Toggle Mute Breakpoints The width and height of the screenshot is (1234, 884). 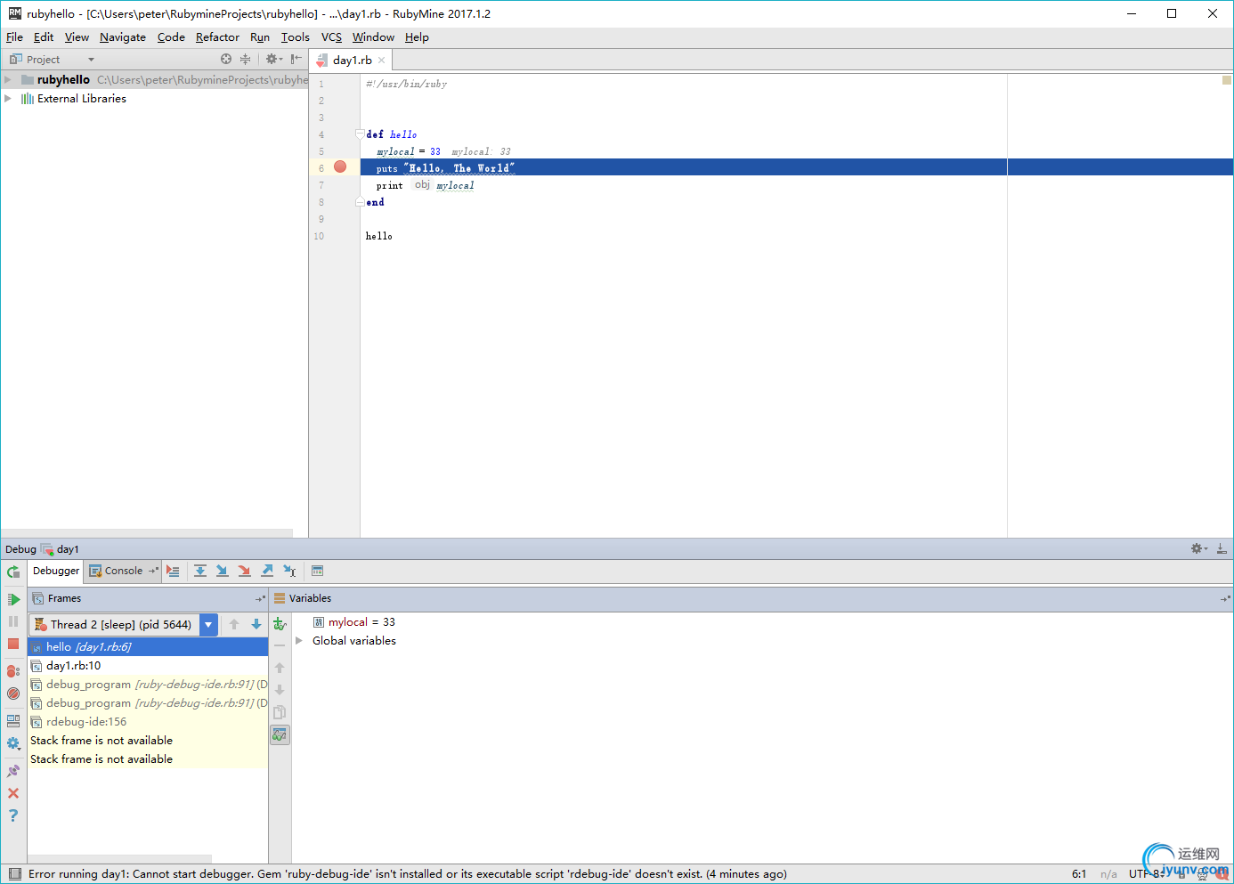tap(13, 693)
